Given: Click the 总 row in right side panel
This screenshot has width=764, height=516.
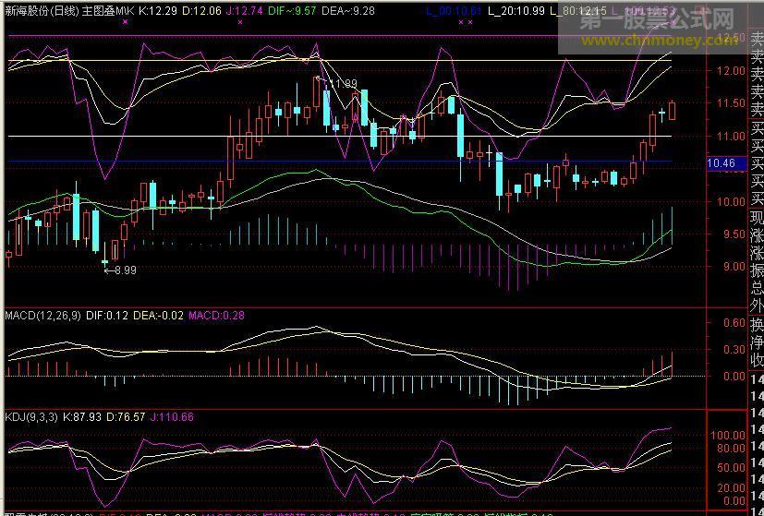Looking at the screenshot, I should tap(757, 288).
